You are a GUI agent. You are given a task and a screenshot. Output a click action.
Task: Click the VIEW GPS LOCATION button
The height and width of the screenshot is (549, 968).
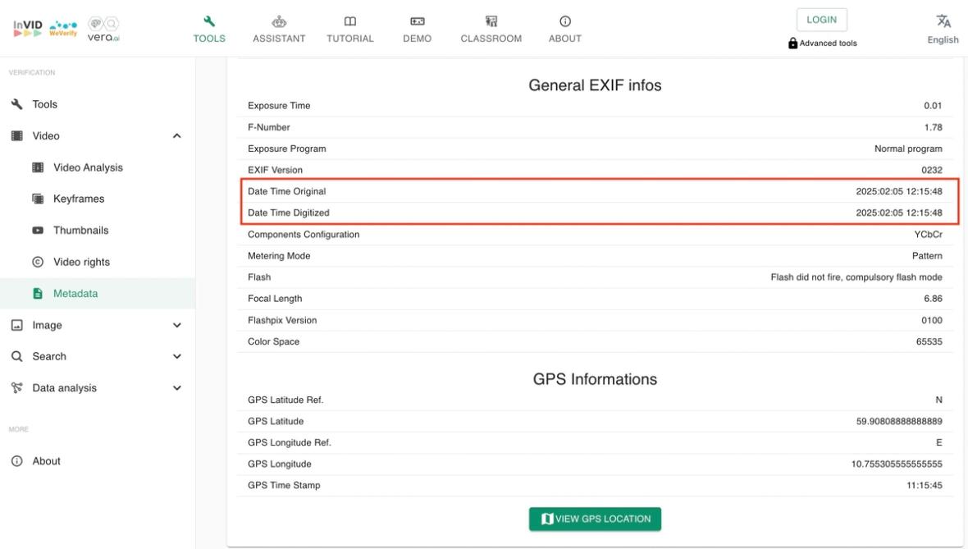click(595, 519)
